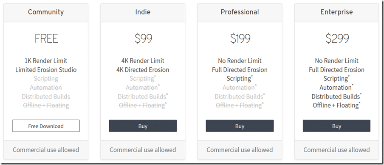Select the Professional plan header

click(240, 12)
